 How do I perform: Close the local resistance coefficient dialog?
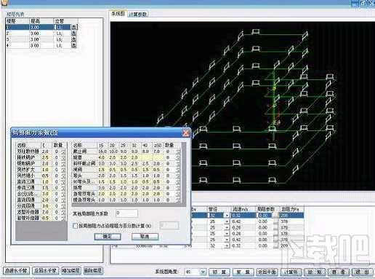(185, 133)
